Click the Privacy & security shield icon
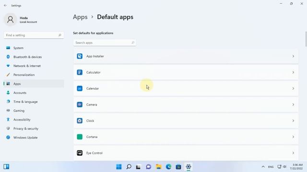Viewport: 307px width, 172px height. tap(8, 129)
